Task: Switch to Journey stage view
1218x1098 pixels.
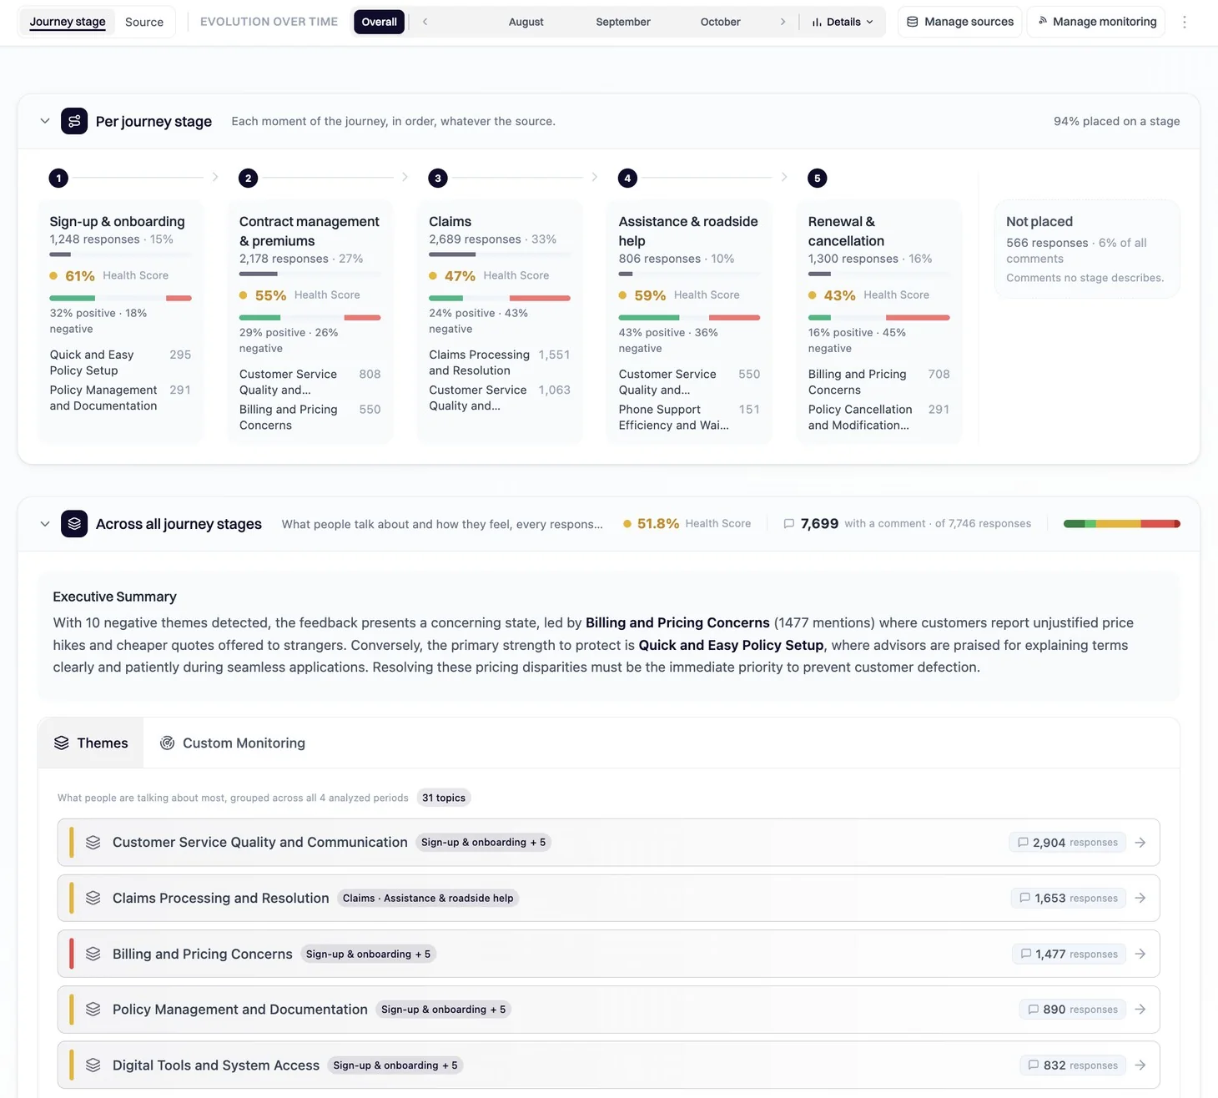Action: click(68, 22)
